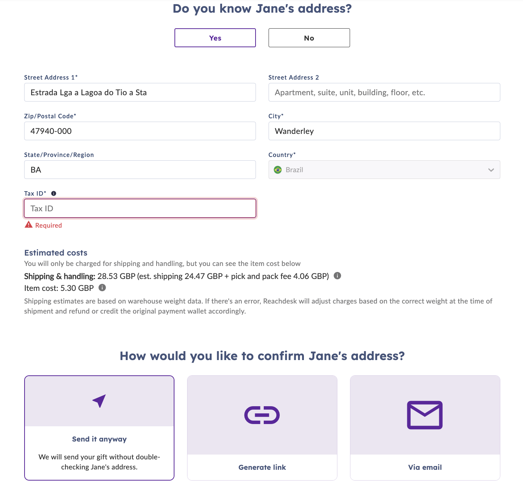Click the Do you know Jane's address heading
This screenshot has width=523, height=491.
tap(262, 8)
